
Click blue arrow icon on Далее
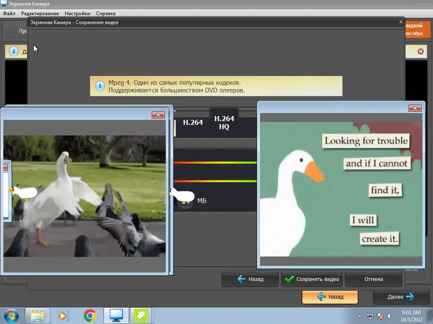pyautogui.click(x=410, y=297)
